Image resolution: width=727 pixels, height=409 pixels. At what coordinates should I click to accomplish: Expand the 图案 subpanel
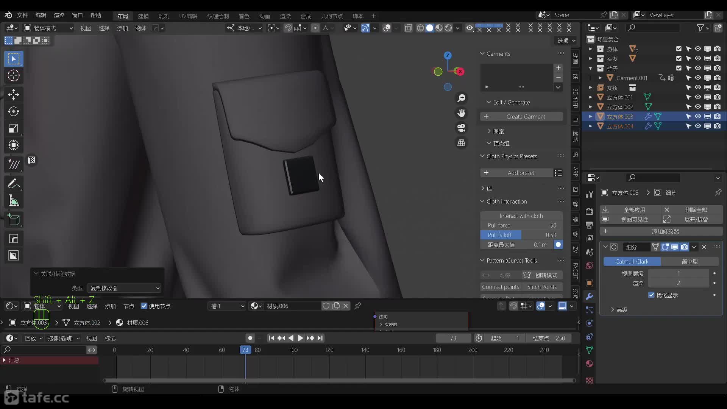click(489, 131)
